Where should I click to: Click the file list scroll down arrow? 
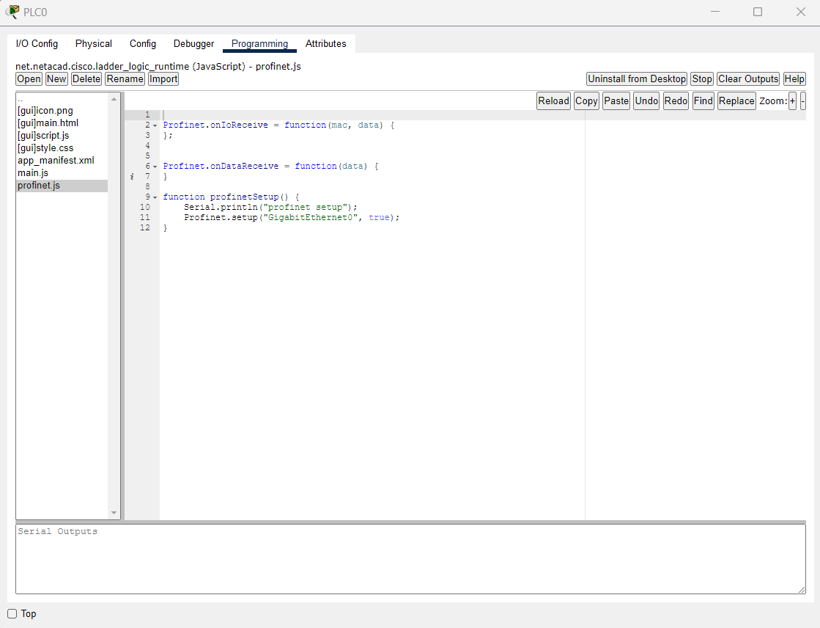click(x=114, y=513)
